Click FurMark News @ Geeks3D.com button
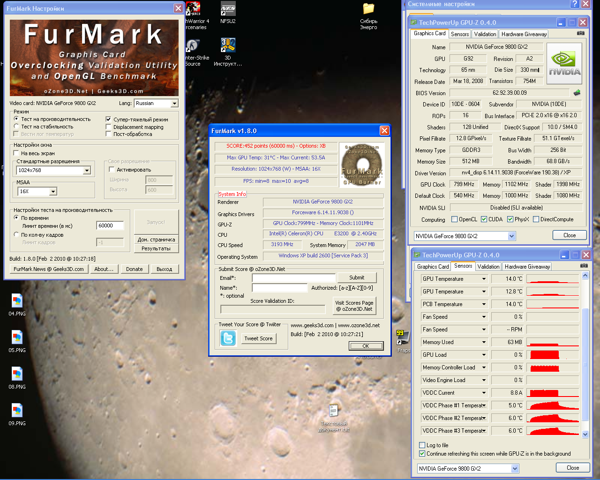The width and height of the screenshot is (600, 480). 49,269
